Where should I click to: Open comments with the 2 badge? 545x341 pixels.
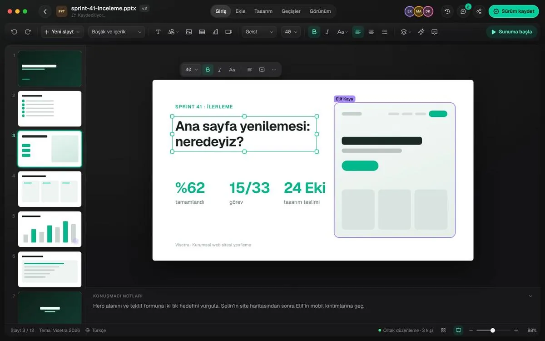[463, 11]
